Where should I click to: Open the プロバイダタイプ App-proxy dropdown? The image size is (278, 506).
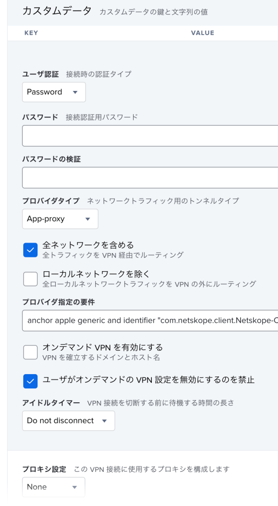pos(60,219)
